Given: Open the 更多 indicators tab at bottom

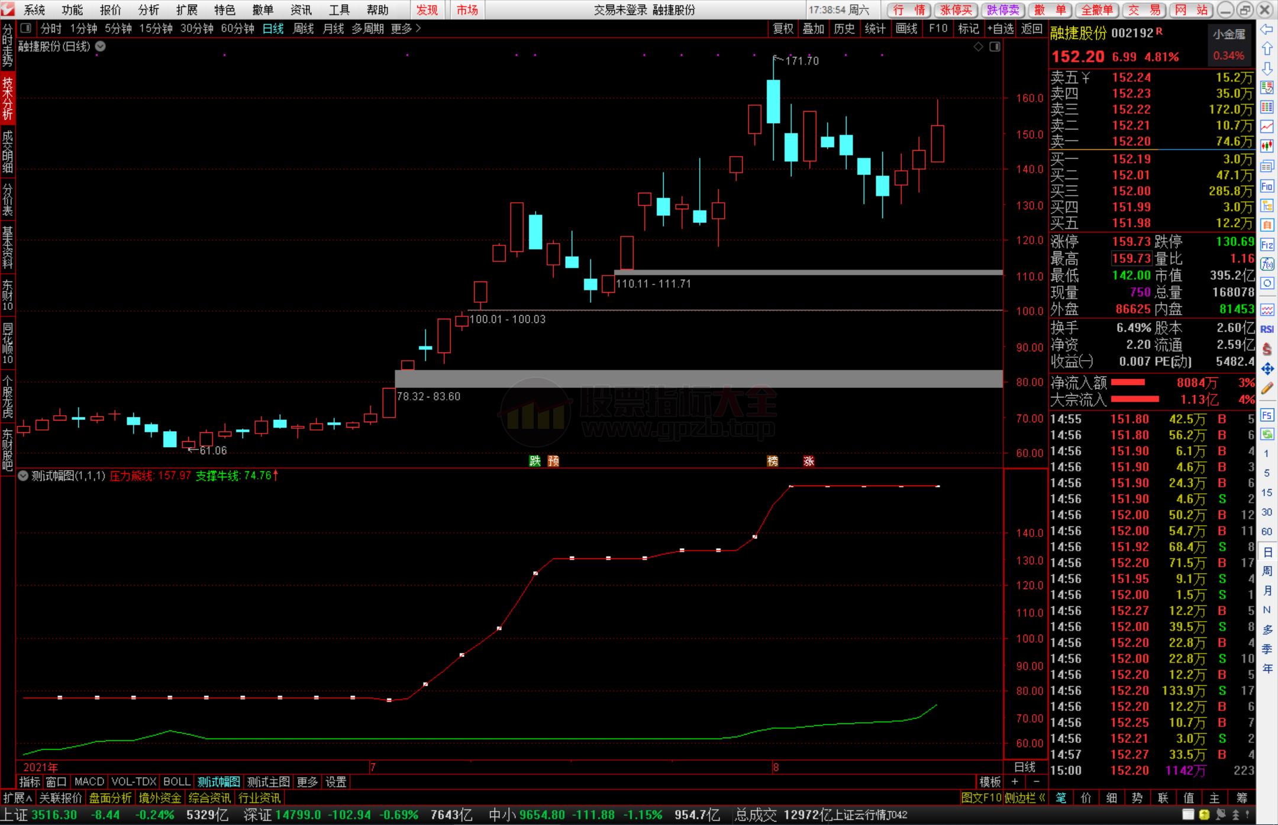Looking at the screenshot, I should pos(307,782).
